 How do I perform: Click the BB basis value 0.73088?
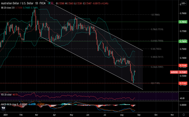[x=19, y=8]
